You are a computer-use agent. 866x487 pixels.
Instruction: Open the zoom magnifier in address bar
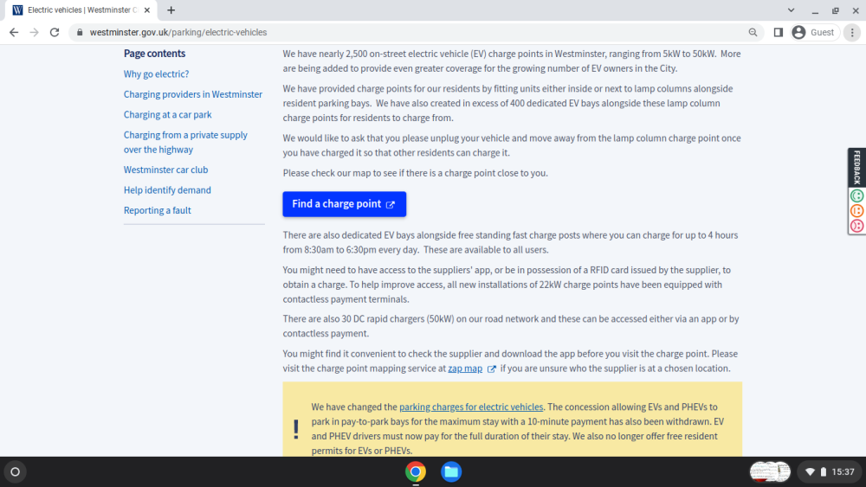[x=753, y=33]
